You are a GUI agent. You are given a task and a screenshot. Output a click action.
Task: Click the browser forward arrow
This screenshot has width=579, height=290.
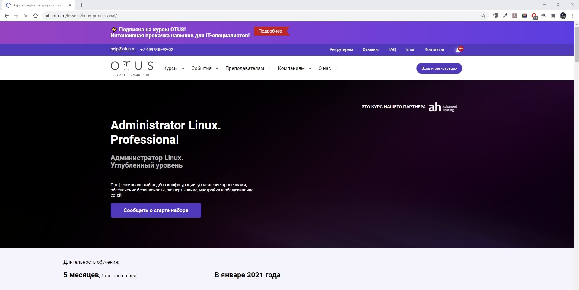click(x=16, y=16)
